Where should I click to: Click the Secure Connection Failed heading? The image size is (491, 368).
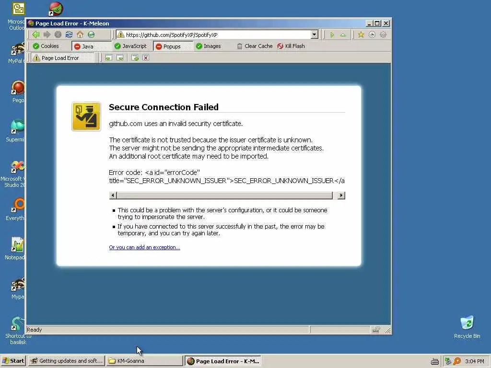pyautogui.click(x=164, y=107)
